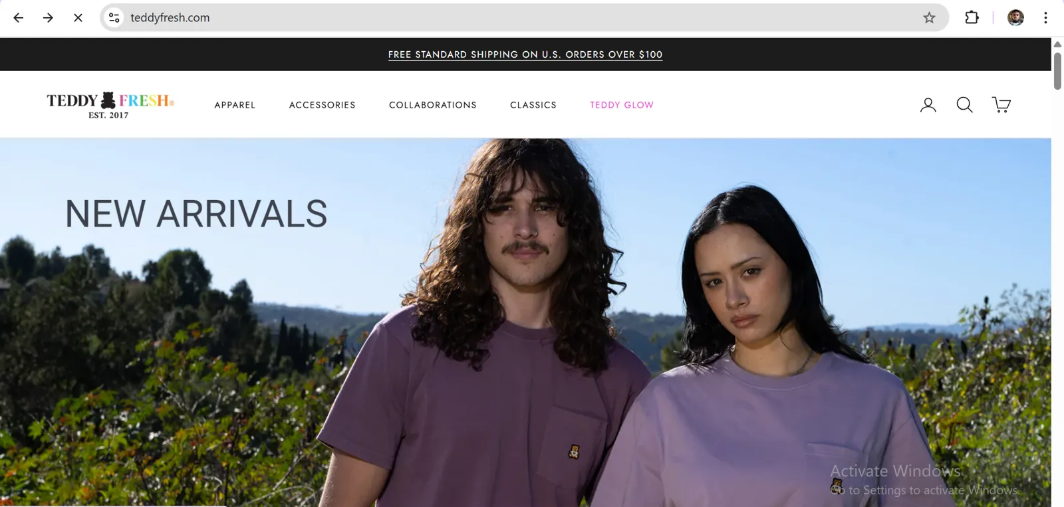Image resolution: width=1064 pixels, height=507 pixels.
Task: Stop page loading with the X button
Action: [78, 18]
